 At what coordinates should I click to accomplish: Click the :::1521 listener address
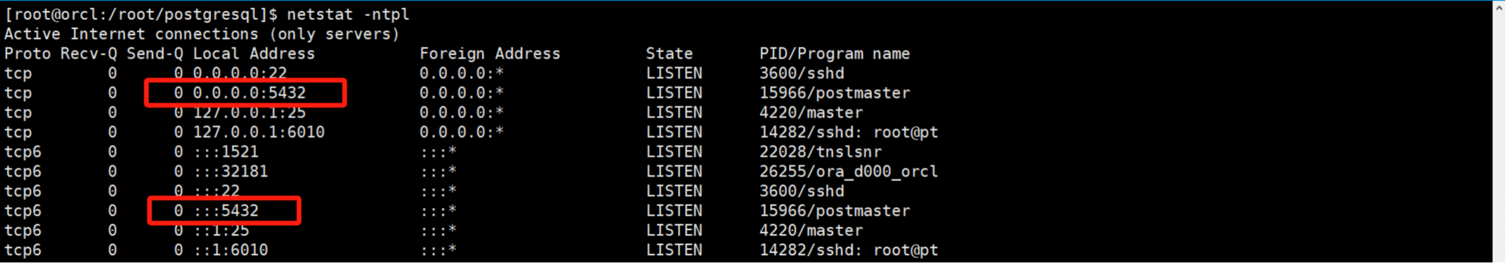[226, 152]
